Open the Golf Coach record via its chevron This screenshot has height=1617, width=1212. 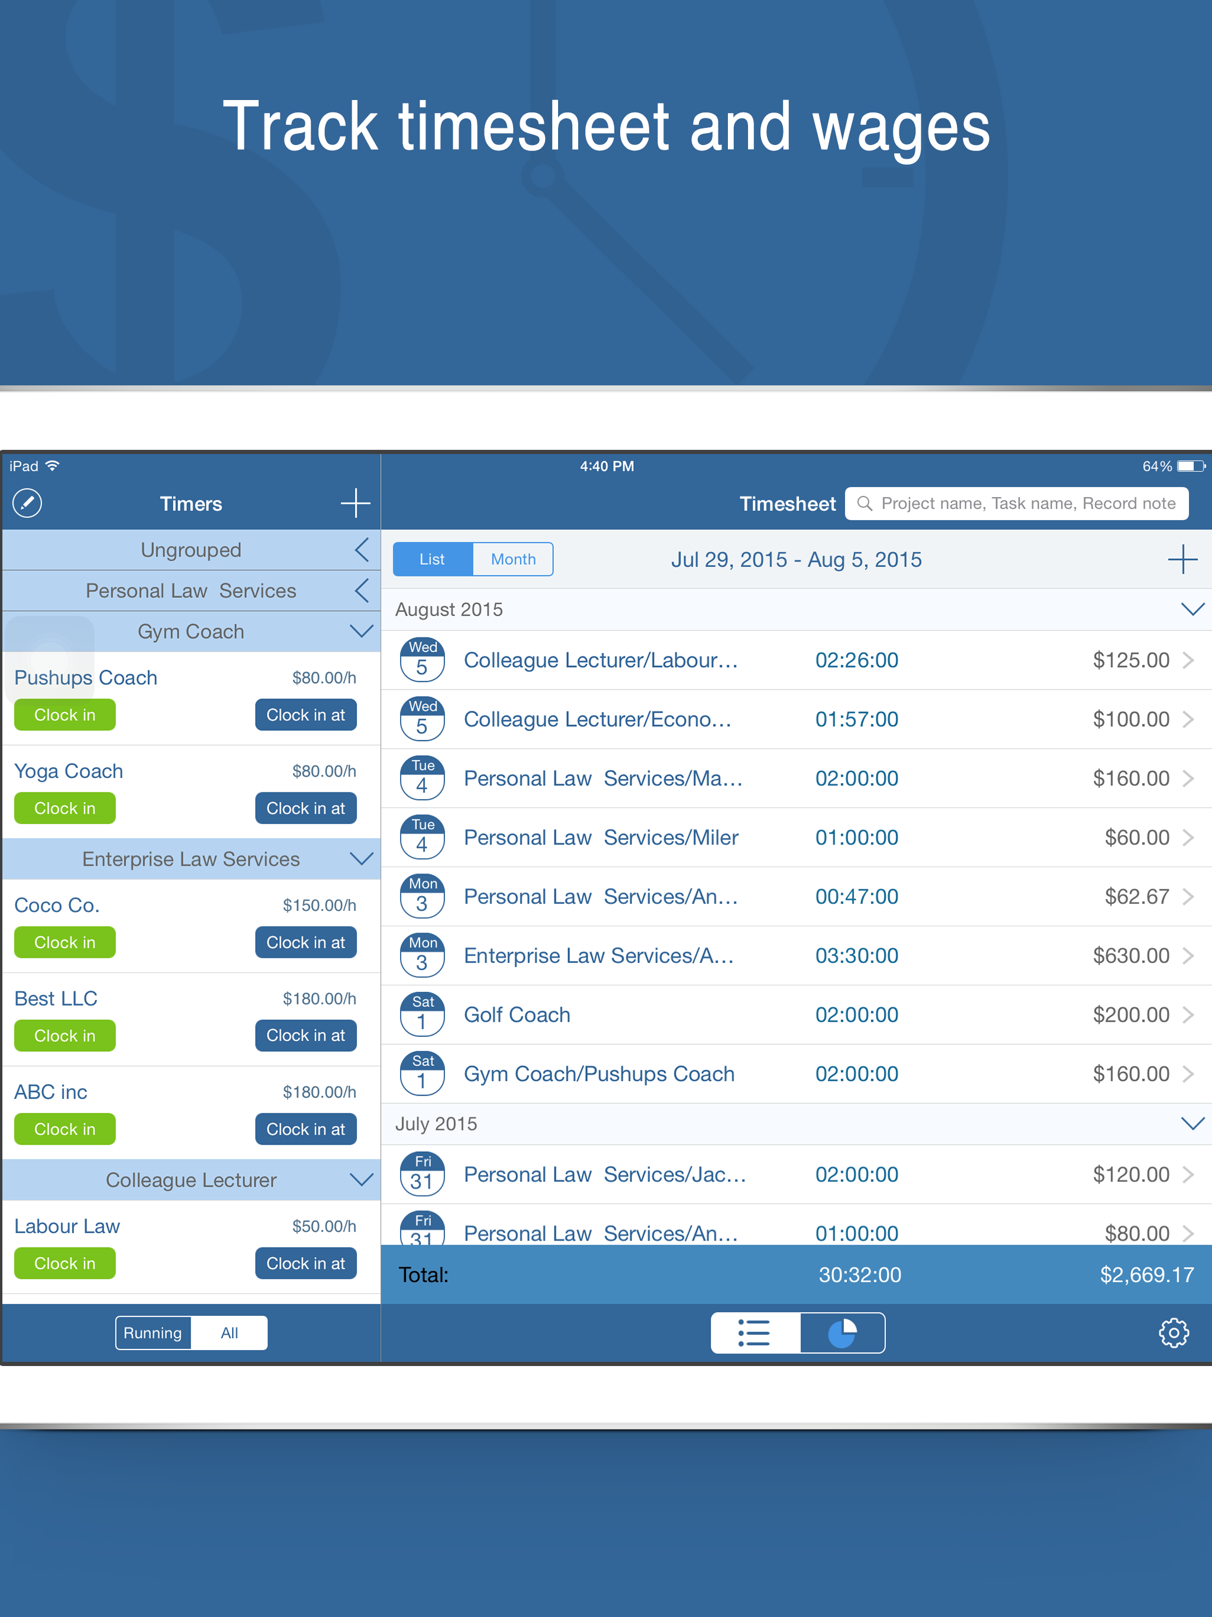click(x=1188, y=1014)
